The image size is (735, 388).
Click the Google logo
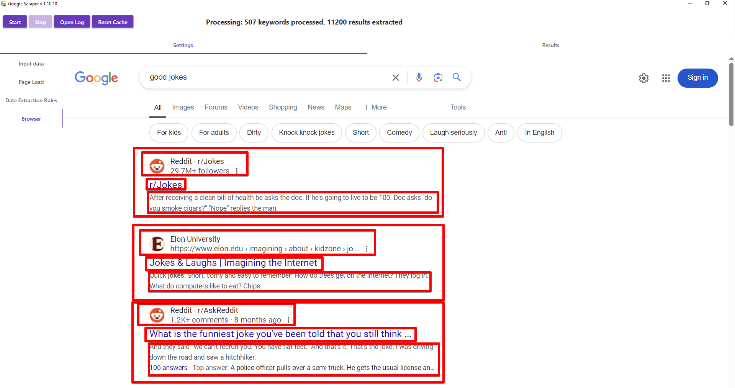pos(96,78)
